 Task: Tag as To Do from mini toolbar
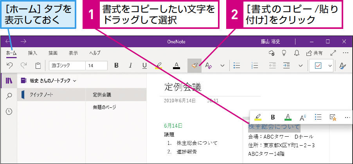click(x=333, y=117)
